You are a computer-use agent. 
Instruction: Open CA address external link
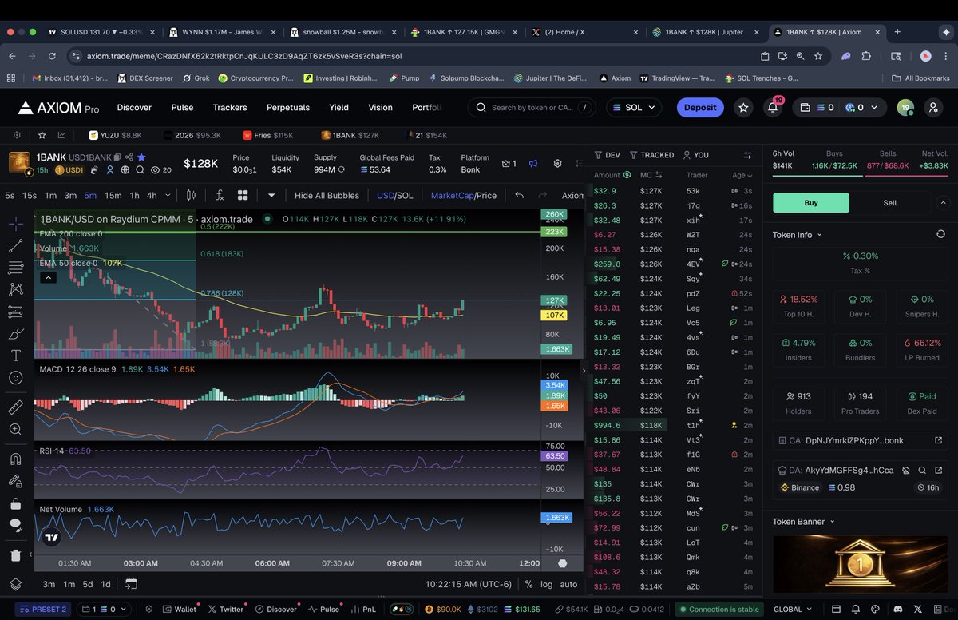click(x=938, y=440)
